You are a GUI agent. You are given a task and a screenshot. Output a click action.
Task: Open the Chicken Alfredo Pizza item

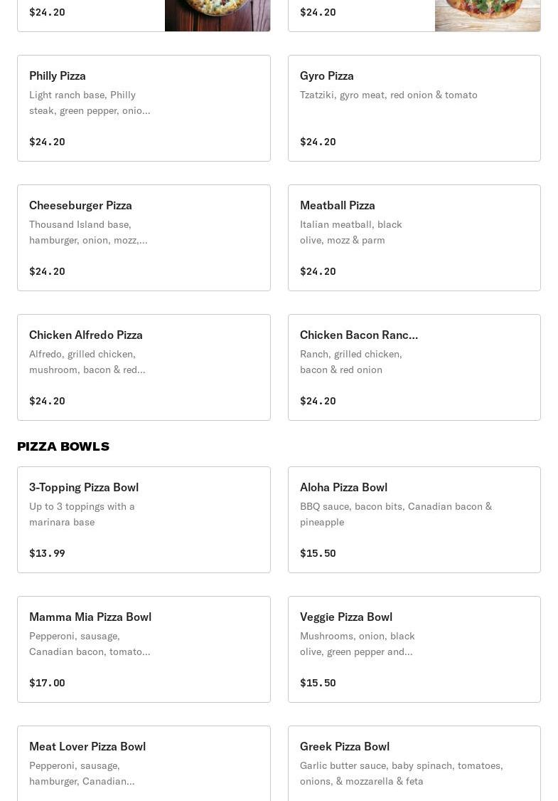(144, 367)
